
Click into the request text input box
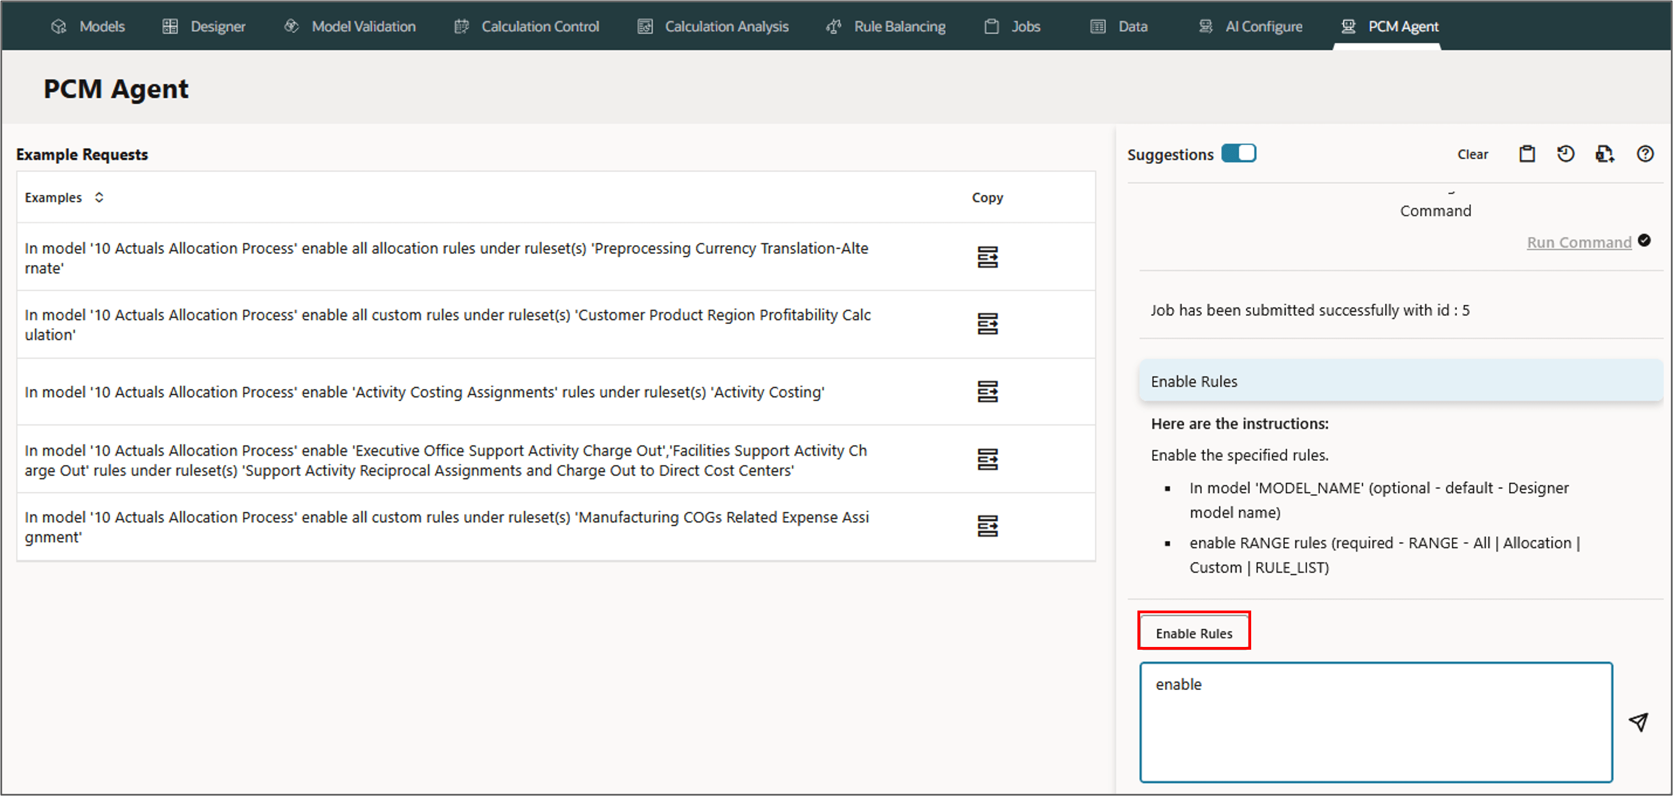1375,722
